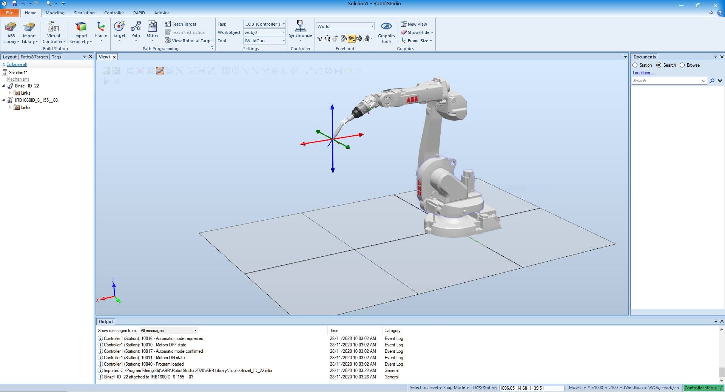Open the Path tool
The image size is (725, 392).
click(136, 31)
